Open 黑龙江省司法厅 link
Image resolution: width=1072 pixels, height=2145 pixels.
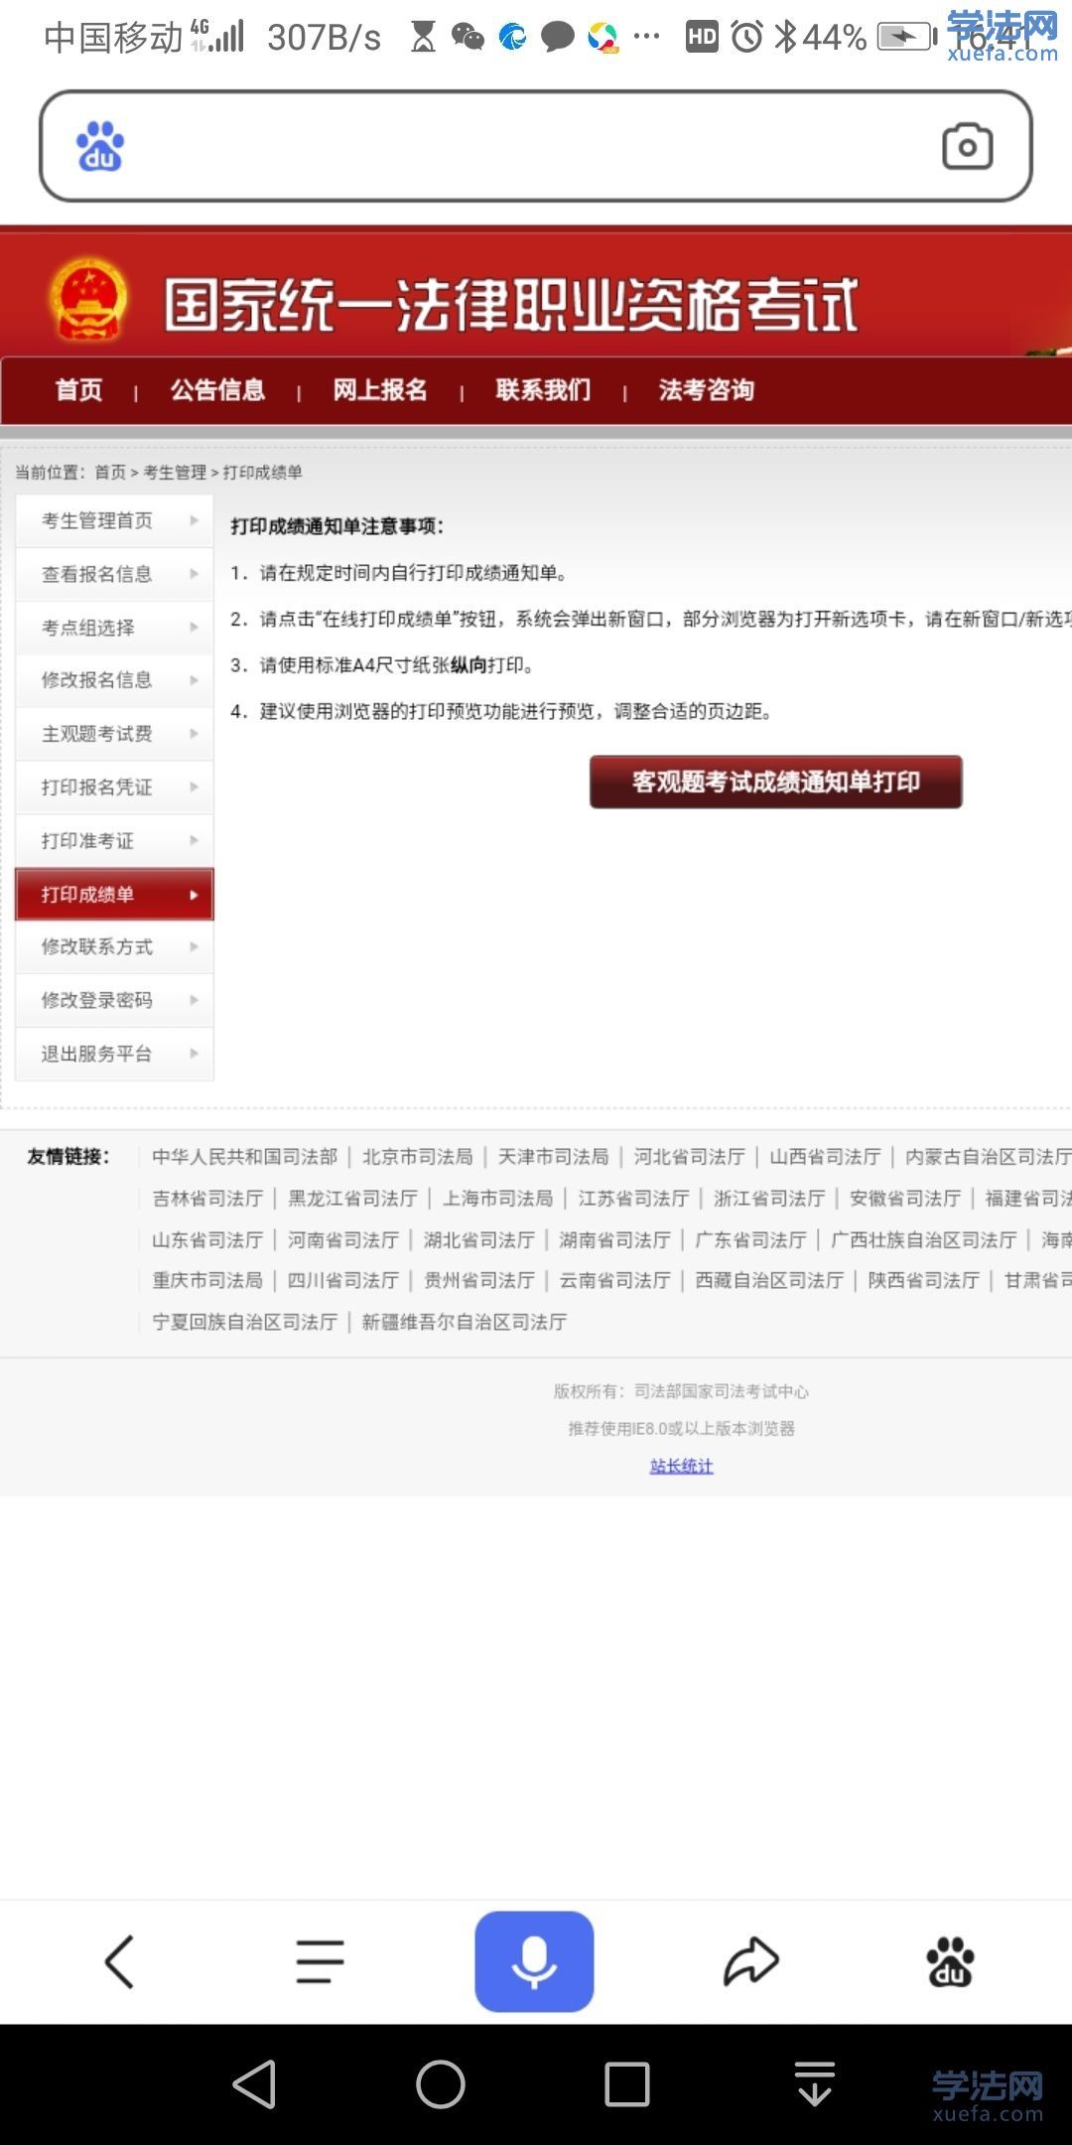[352, 1199]
